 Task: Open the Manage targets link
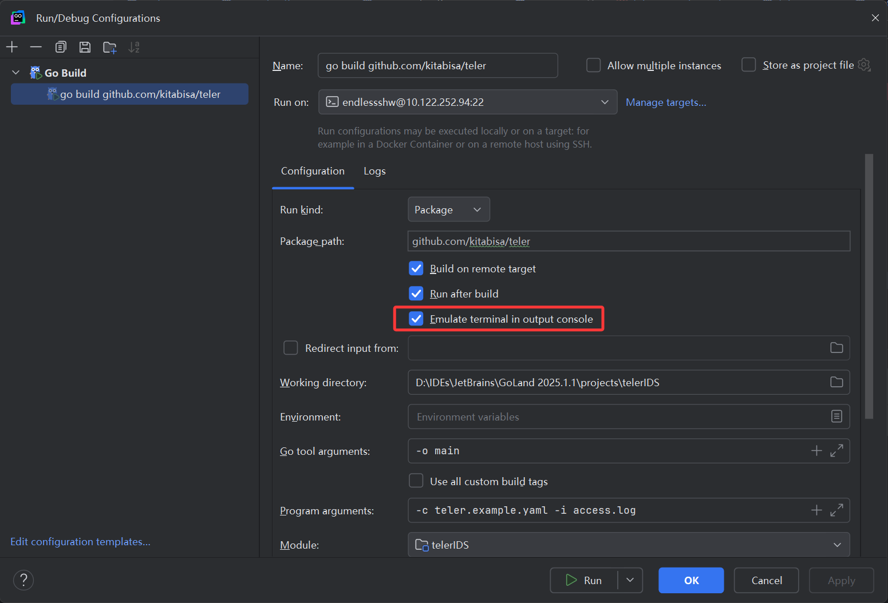tap(665, 102)
